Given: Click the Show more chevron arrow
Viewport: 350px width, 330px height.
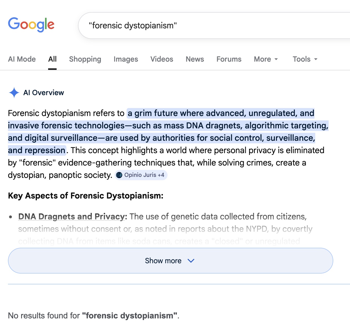Looking at the screenshot, I should 191,261.
